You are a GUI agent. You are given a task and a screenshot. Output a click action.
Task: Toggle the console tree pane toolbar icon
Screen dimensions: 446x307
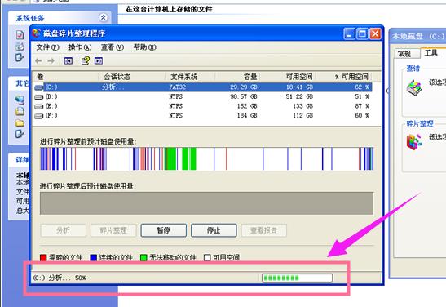tap(68, 60)
